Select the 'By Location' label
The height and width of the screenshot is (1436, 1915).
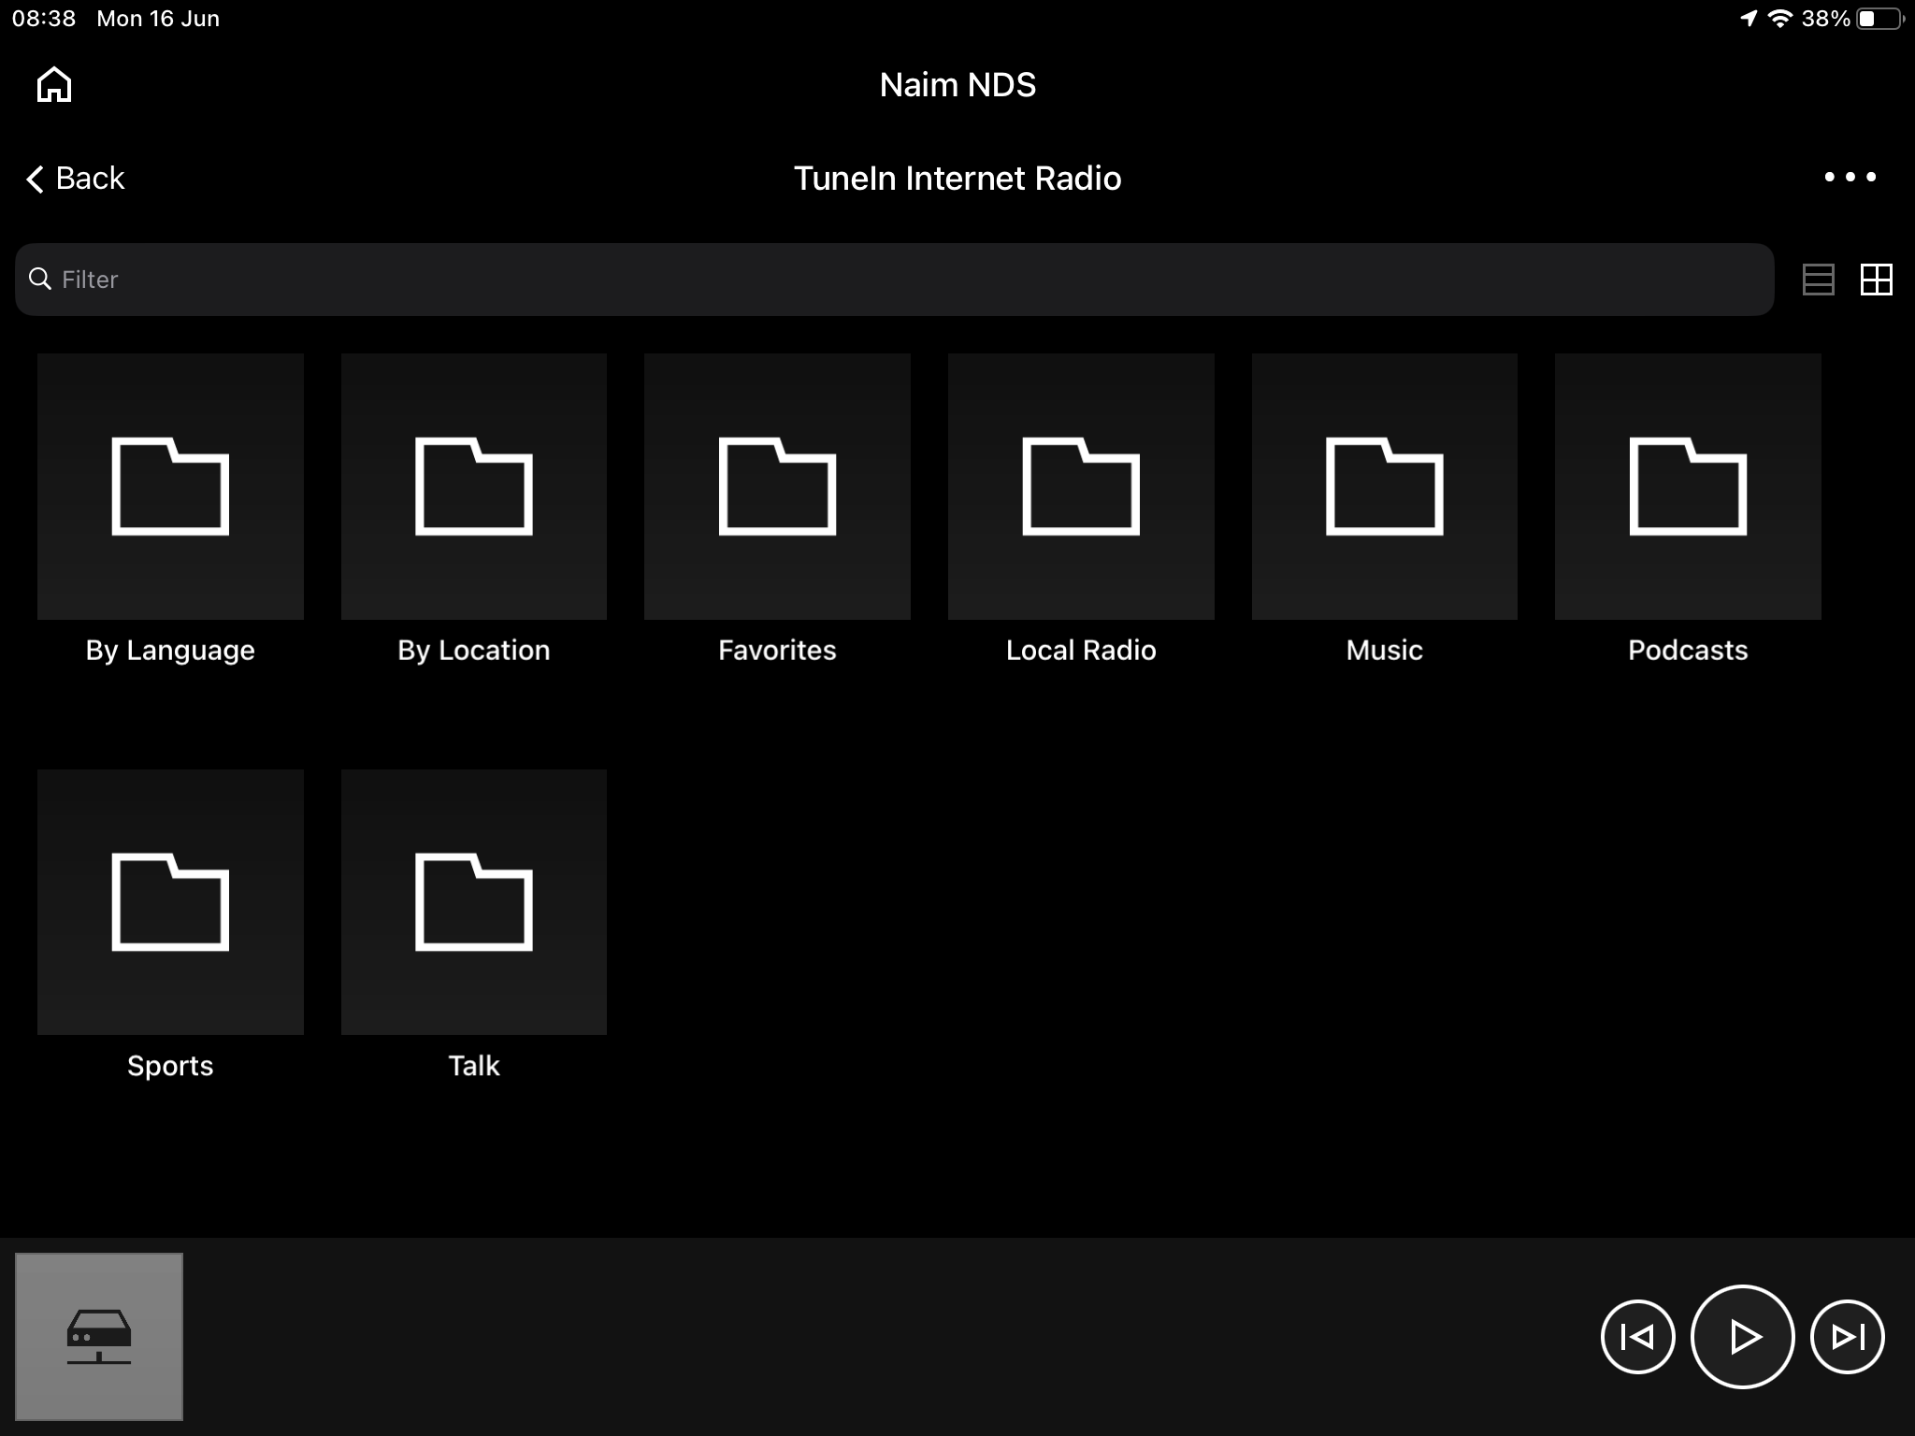coord(474,651)
